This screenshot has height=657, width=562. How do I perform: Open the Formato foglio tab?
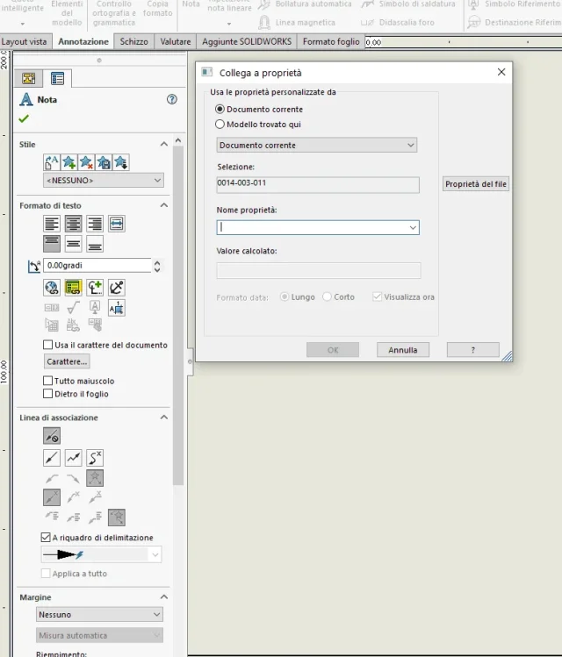pos(331,41)
